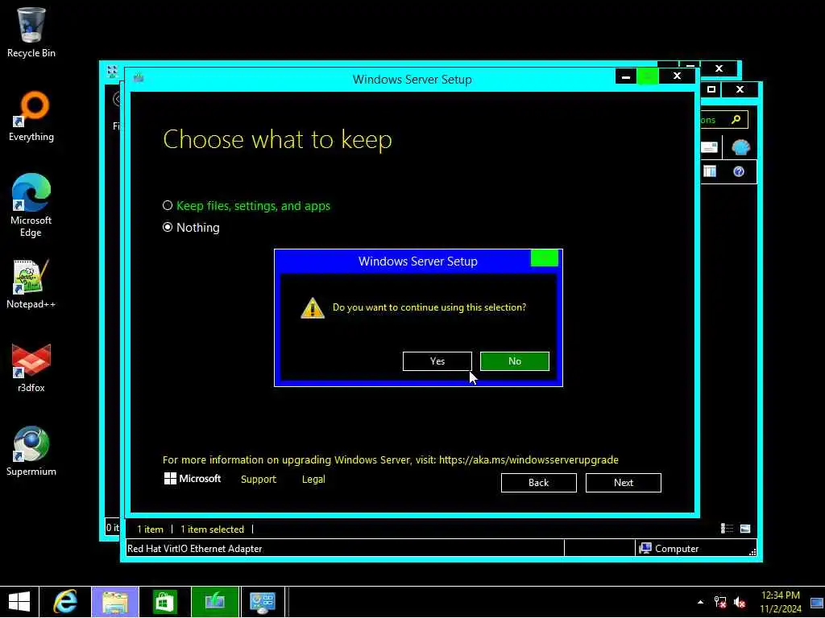Open the Recycle Bin desktop icon
The width and height of the screenshot is (825, 618).
click(x=31, y=32)
